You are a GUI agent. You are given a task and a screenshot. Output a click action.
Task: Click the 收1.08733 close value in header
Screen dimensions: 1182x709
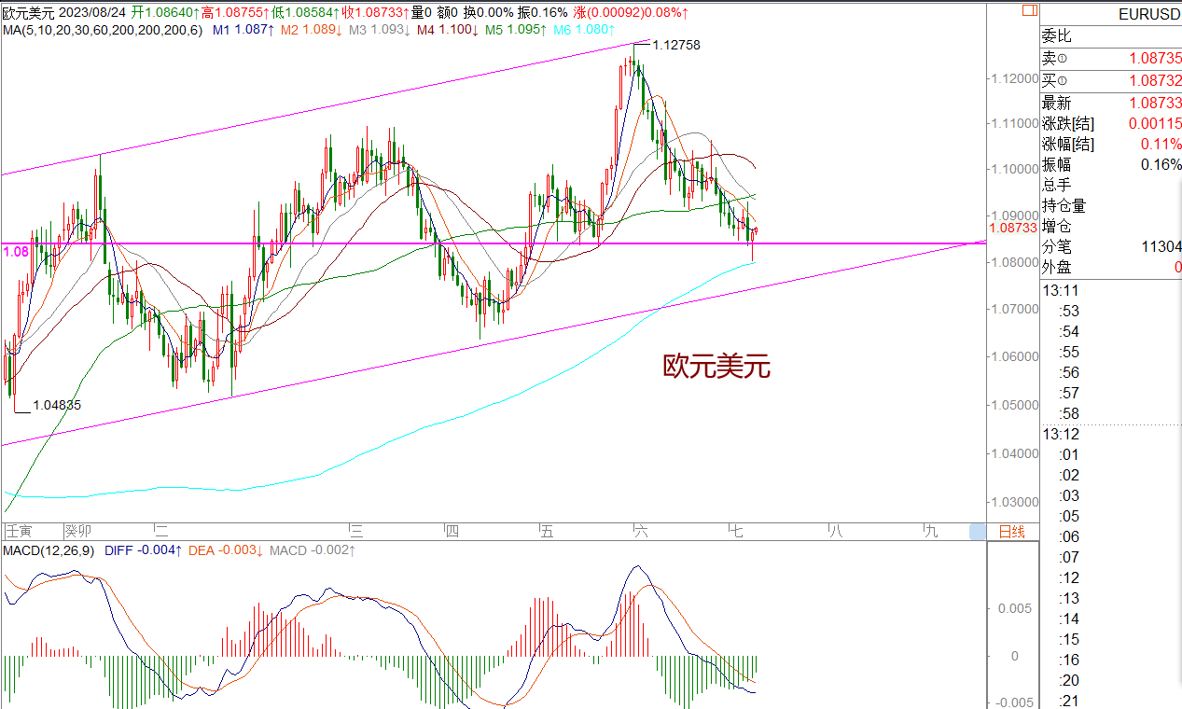tap(375, 14)
